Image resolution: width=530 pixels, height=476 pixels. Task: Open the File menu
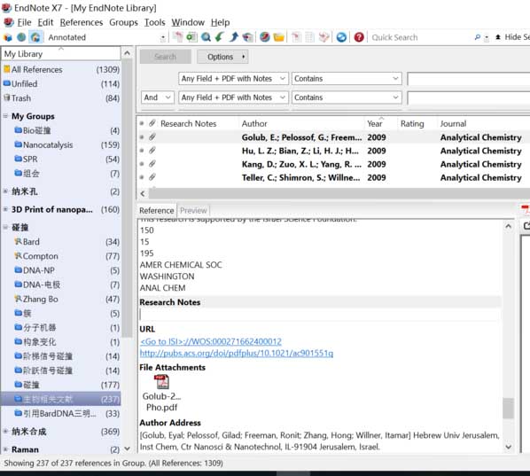tap(24, 22)
